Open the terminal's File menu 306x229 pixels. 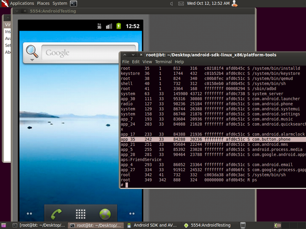point(126,62)
